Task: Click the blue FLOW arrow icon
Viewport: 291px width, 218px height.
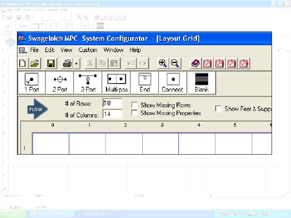Action: [38, 109]
